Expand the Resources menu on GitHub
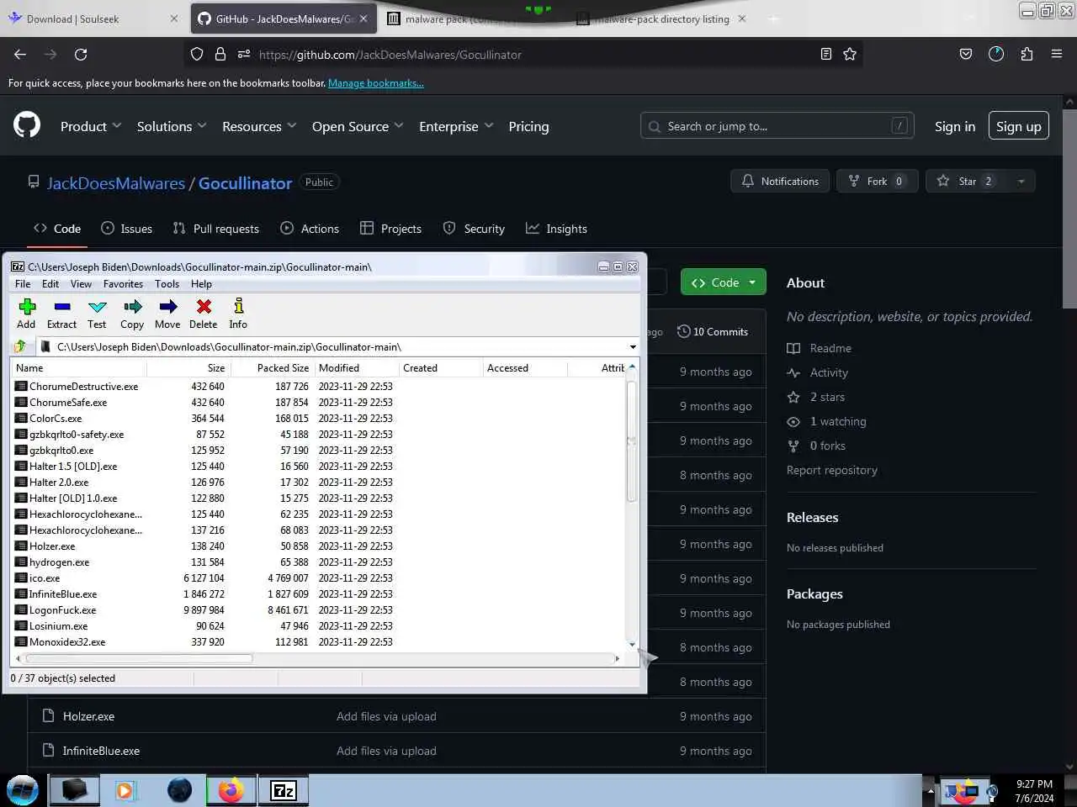The height and width of the screenshot is (807, 1077). [x=259, y=126]
